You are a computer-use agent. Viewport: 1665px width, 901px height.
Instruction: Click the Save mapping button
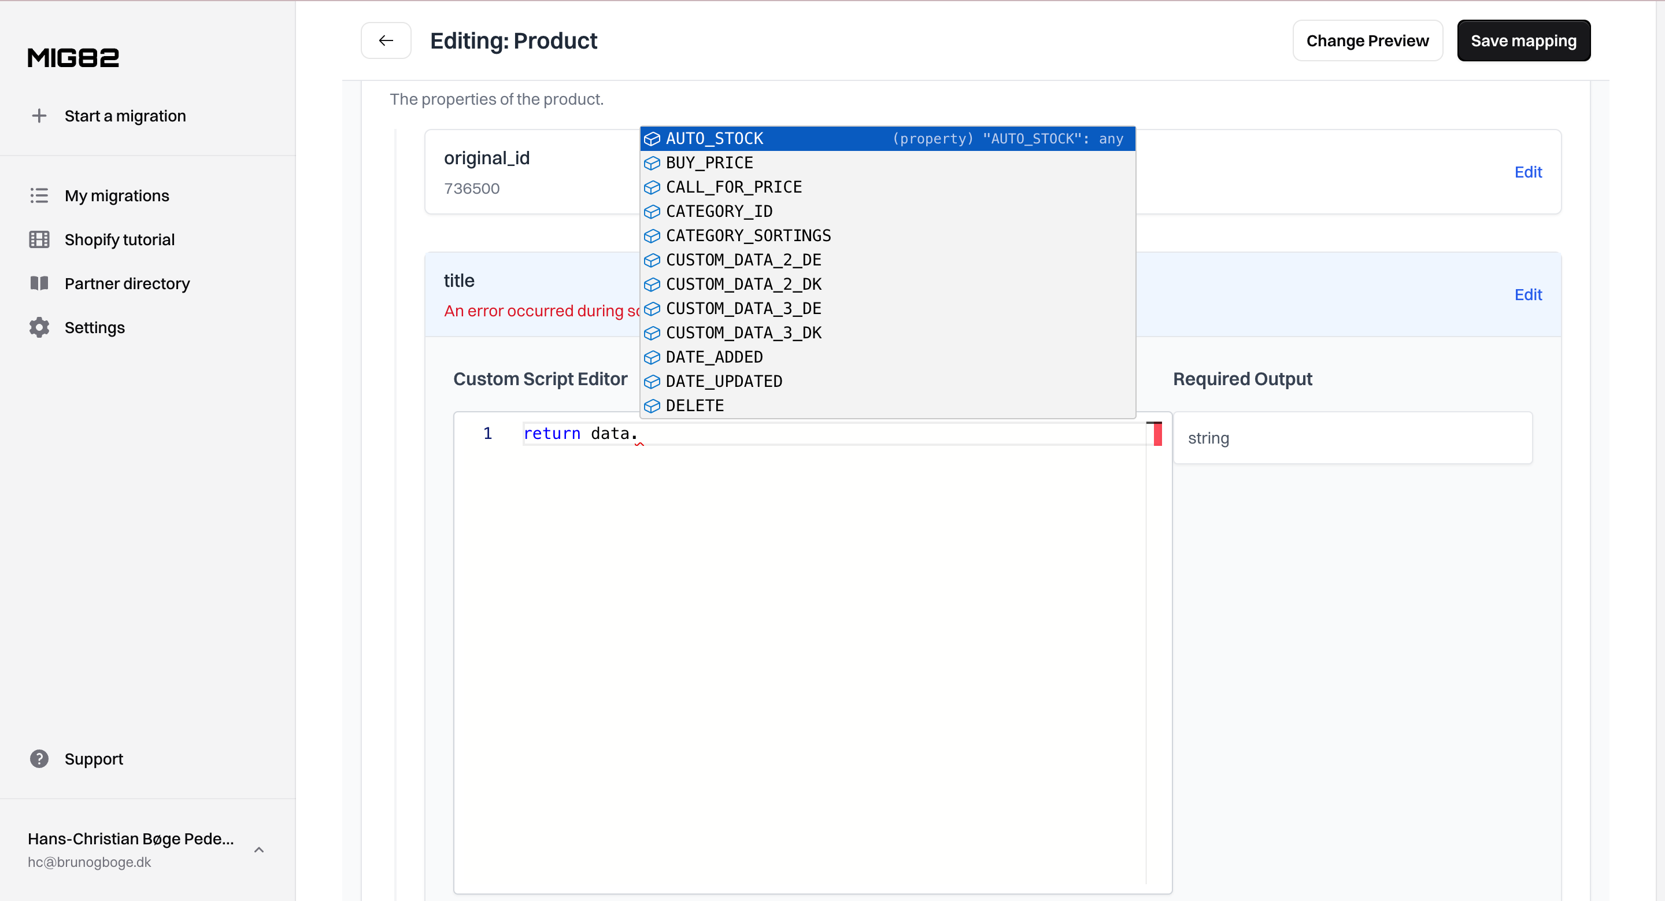(1523, 40)
